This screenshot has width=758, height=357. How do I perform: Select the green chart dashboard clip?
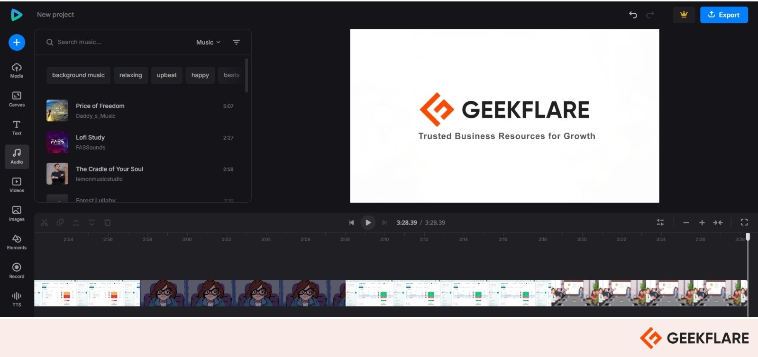[x=448, y=293]
